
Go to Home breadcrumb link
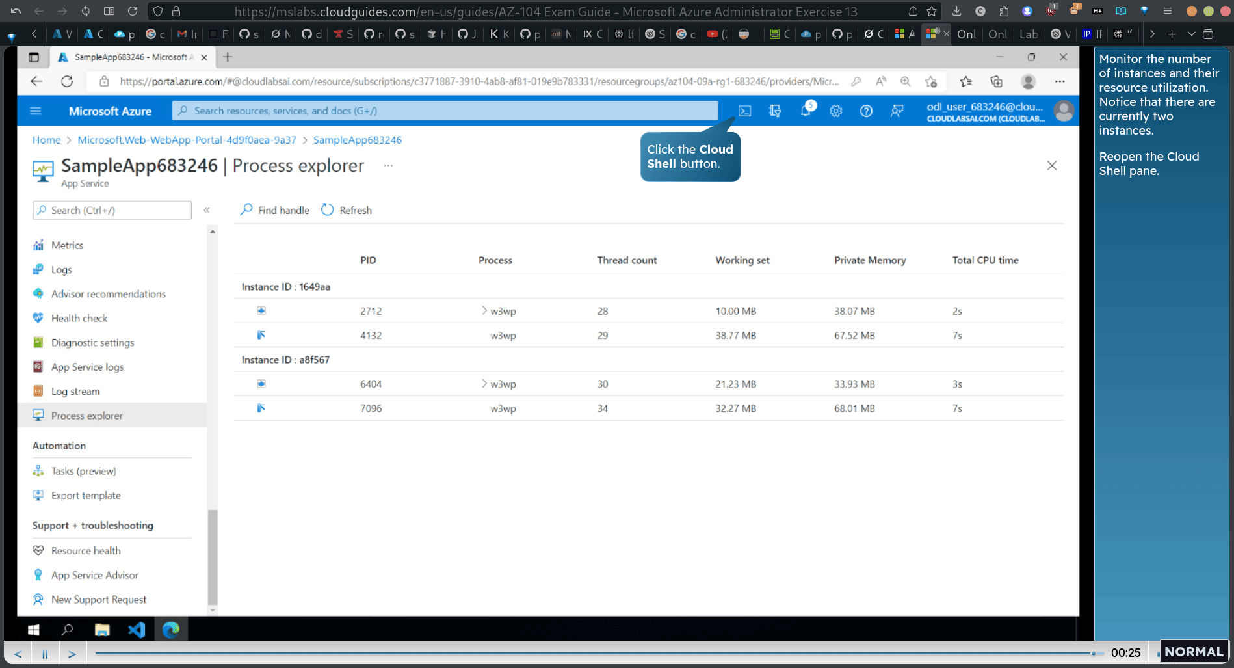[x=46, y=140]
